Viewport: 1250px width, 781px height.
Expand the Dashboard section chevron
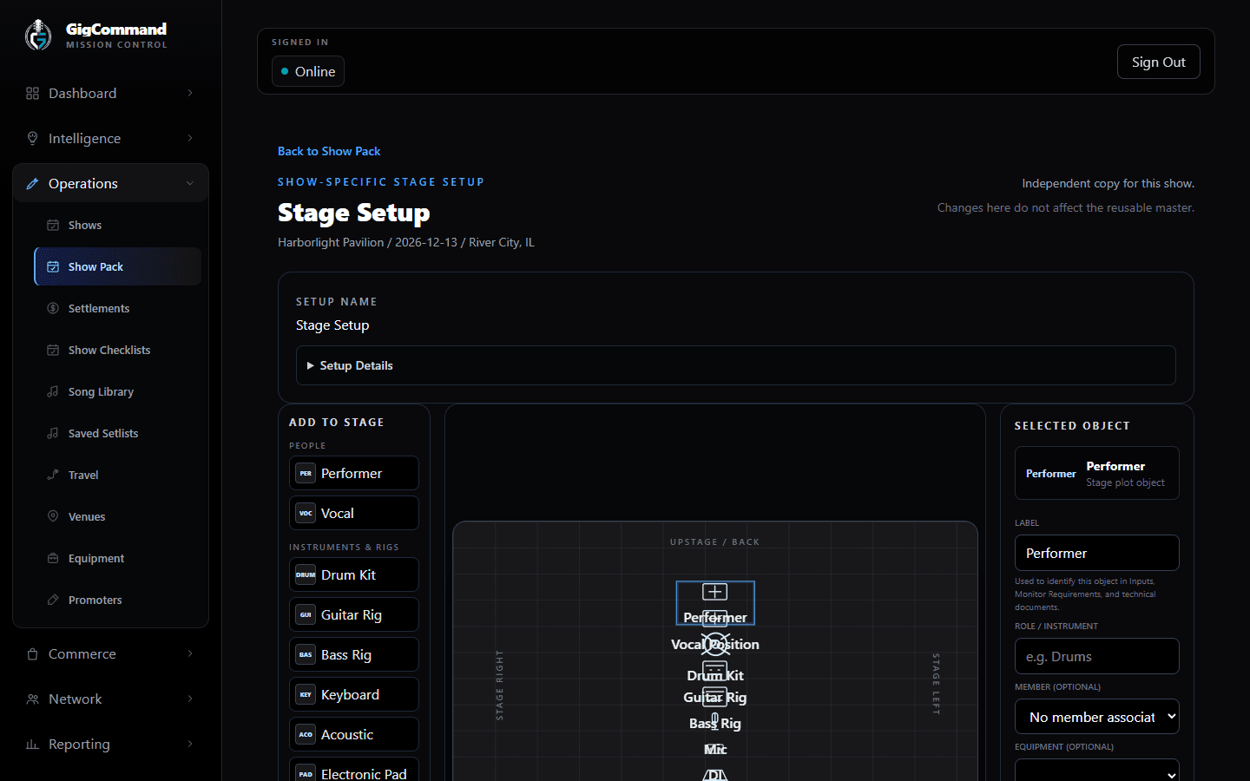(190, 93)
